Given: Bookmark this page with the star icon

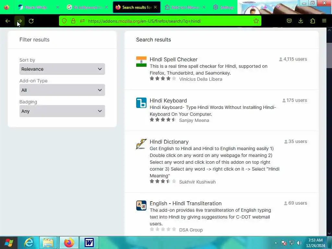Looking at the screenshot, I should click(256, 21).
